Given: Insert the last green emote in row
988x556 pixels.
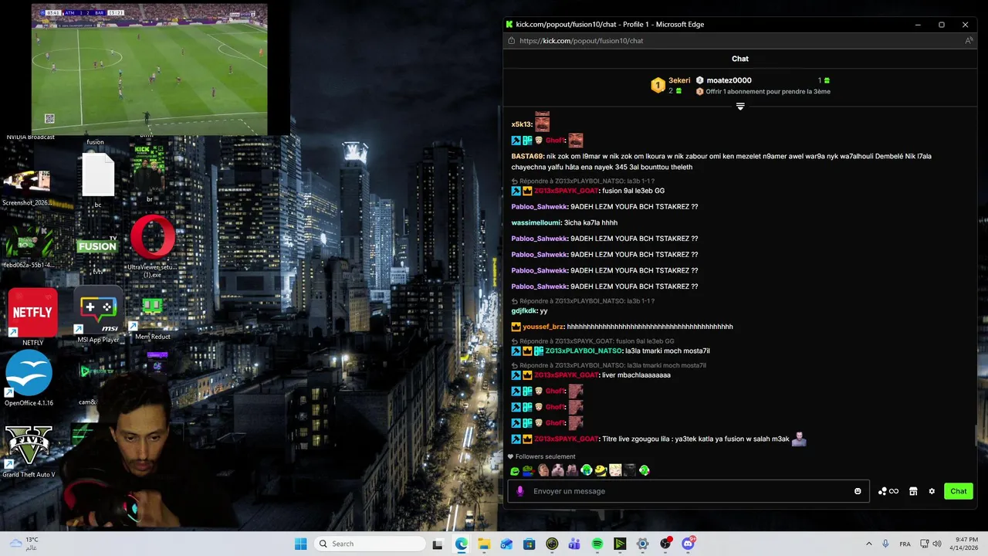Looking at the screenshot, I should click(644, 470).
